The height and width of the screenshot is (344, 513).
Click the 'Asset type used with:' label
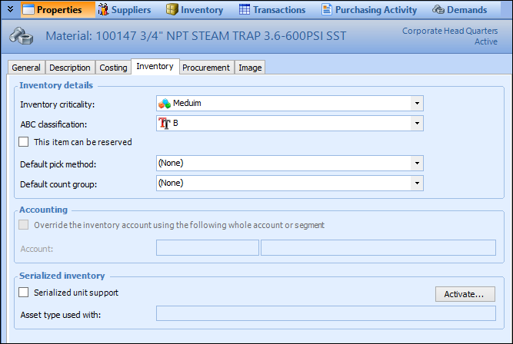pyautogui.click(x=61, y=315)
